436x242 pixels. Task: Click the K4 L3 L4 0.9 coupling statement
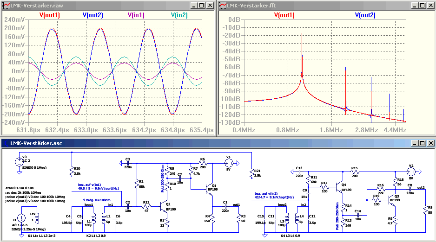coord(291,236)
